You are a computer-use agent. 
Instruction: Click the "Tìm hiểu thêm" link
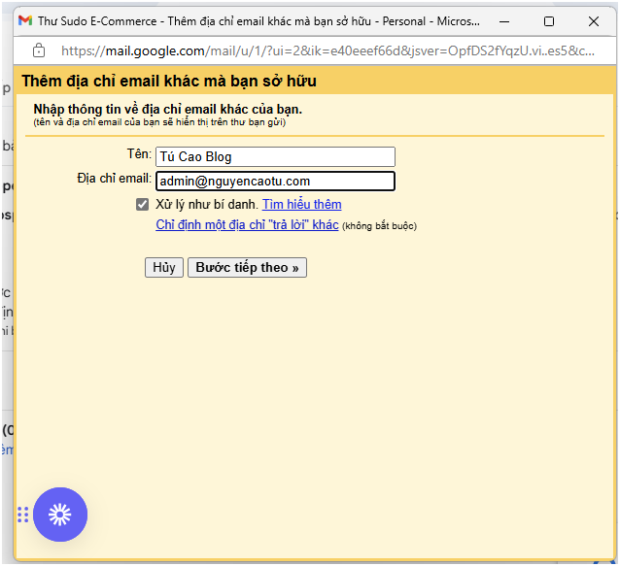[x=301, y=205]
